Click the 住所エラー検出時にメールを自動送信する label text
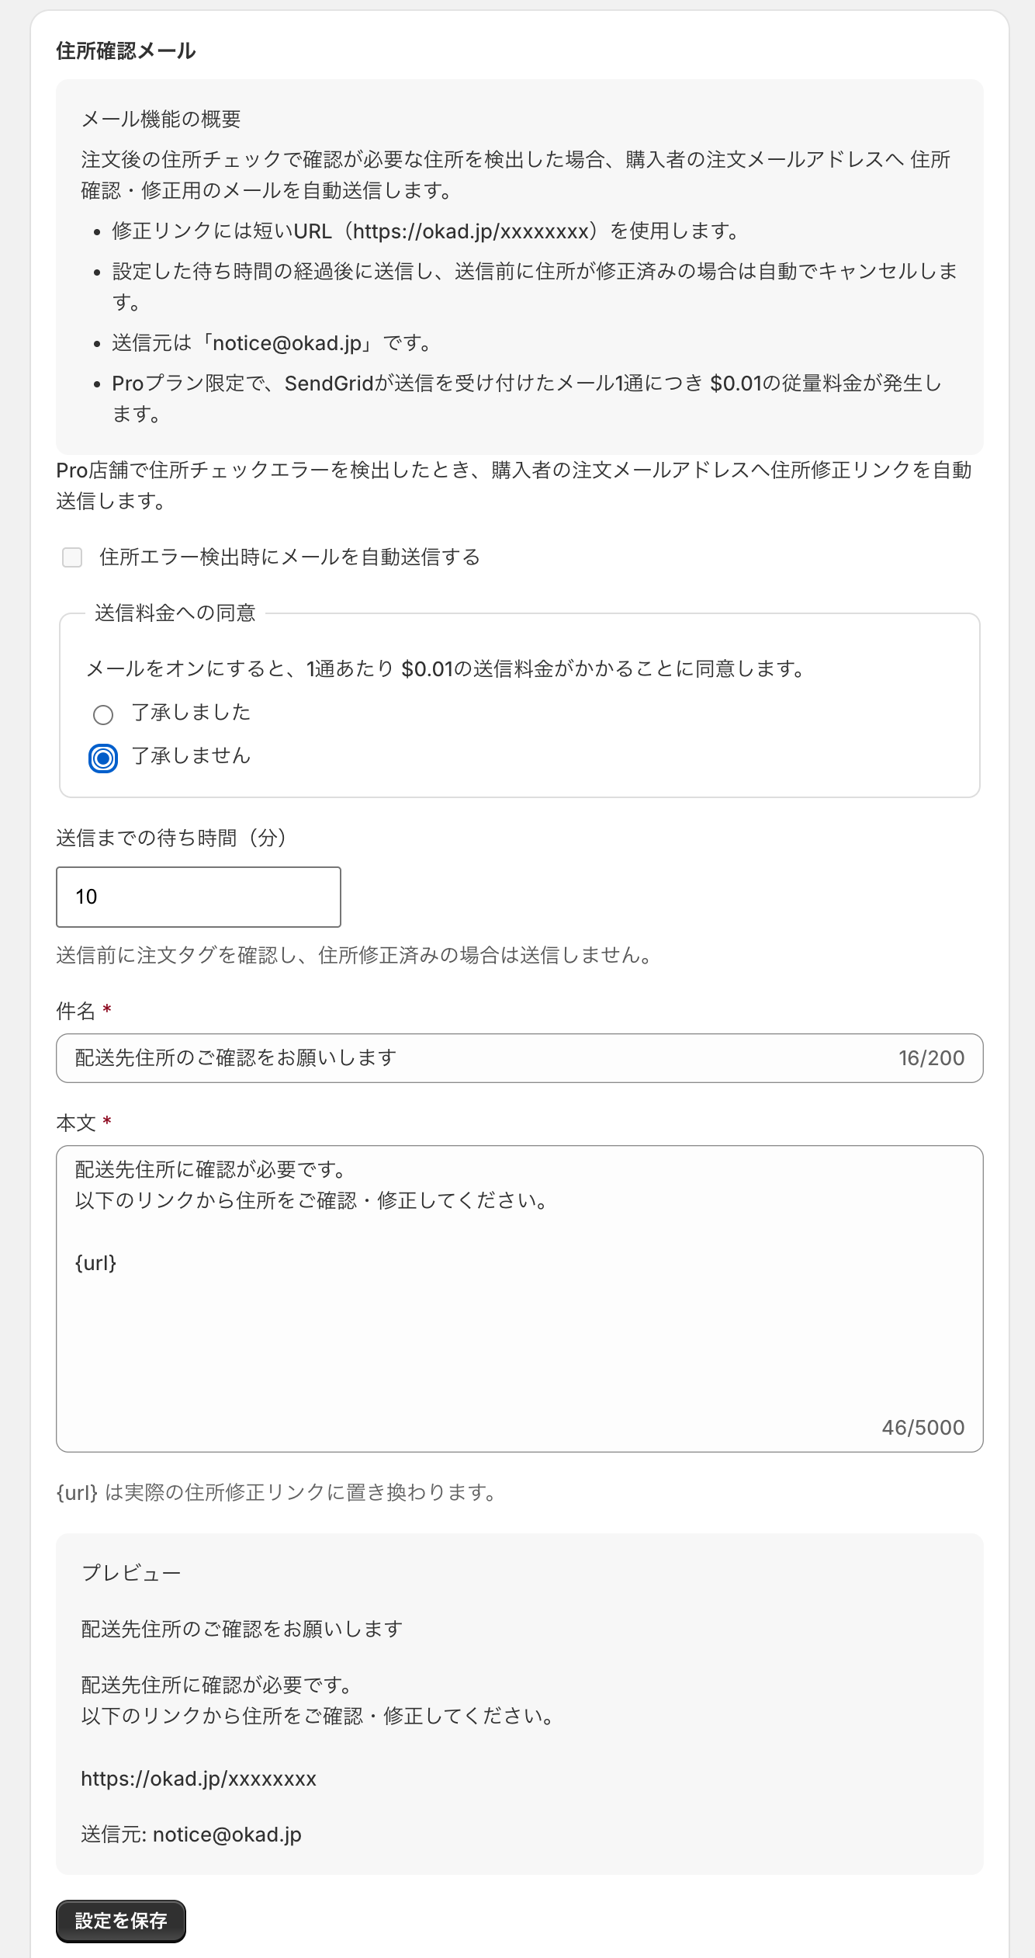 pyautogui.click(x=290, y=557)
